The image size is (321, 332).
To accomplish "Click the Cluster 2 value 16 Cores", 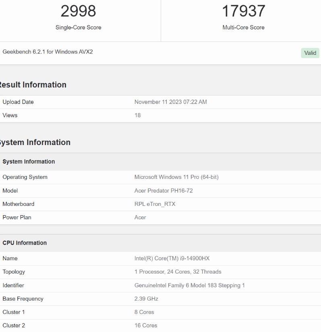I will 146,325.
